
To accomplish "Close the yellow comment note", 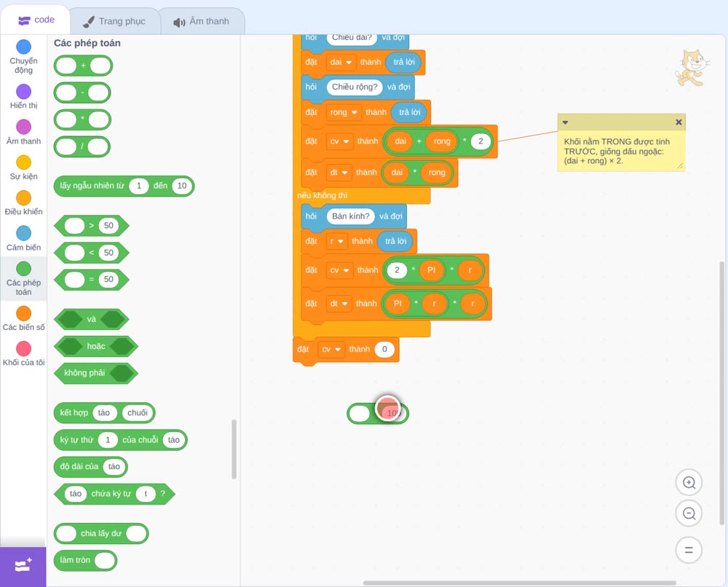I will (x=678, y=122).
